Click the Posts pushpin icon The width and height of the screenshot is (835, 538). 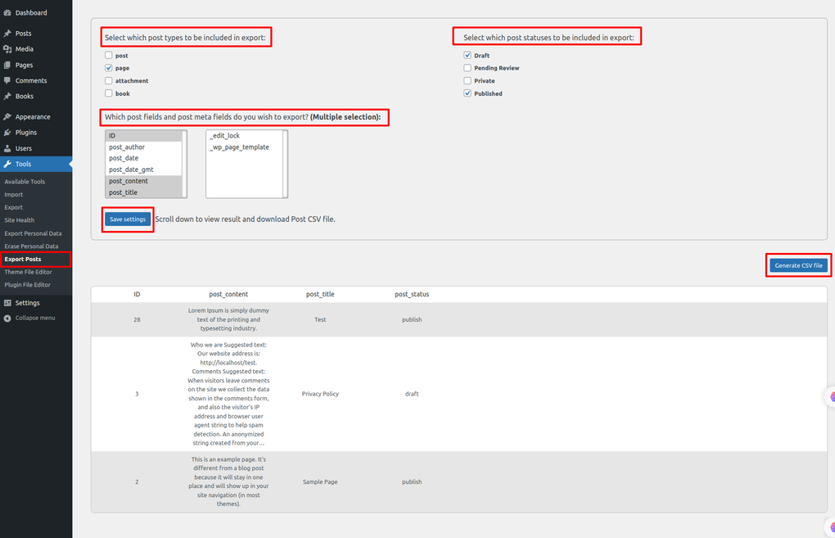[7, 33]
